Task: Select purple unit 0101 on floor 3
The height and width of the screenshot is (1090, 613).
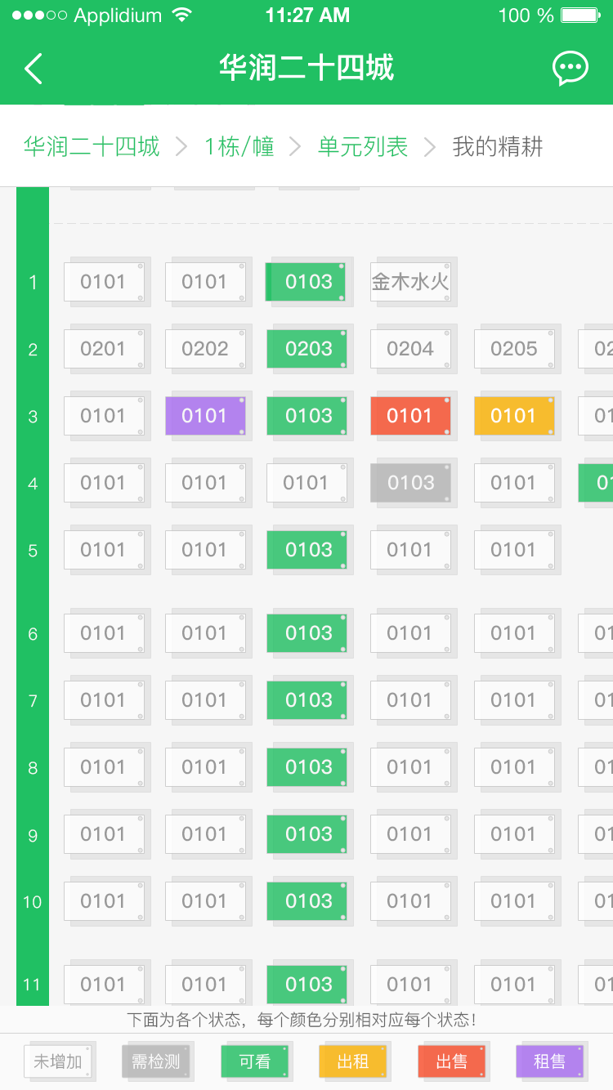Action: coord(205,416)
